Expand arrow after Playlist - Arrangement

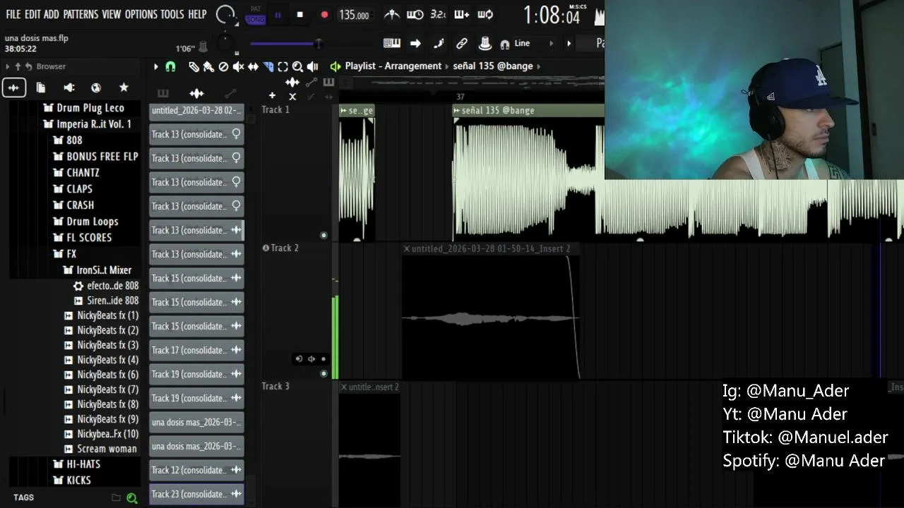click(447, 66)
